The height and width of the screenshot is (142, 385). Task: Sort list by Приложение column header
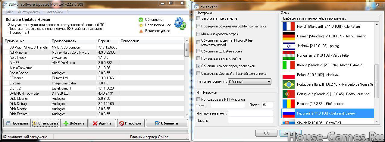26,41
